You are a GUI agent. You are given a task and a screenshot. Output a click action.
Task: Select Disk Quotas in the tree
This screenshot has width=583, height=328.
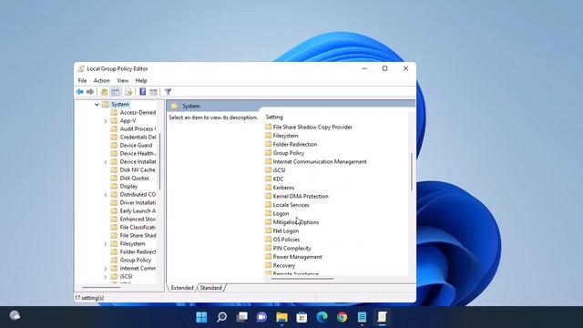click(x=134, y=178)
